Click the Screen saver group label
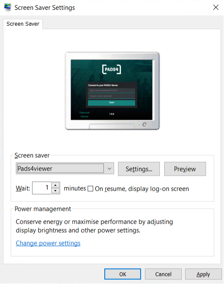 32,155
